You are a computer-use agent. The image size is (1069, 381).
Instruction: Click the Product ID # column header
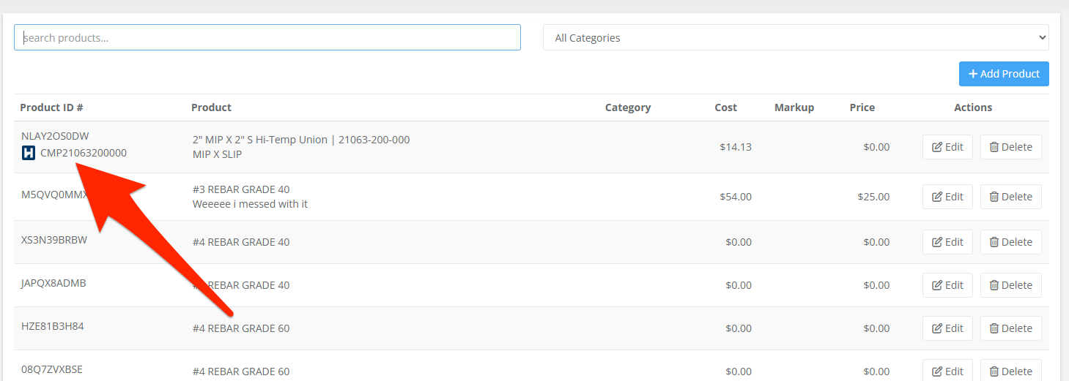pyautogui.click(x=51, y=107)
